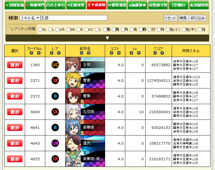
Task: Switch to (空欄B) deck tab
Action: [x=179, y=5]
